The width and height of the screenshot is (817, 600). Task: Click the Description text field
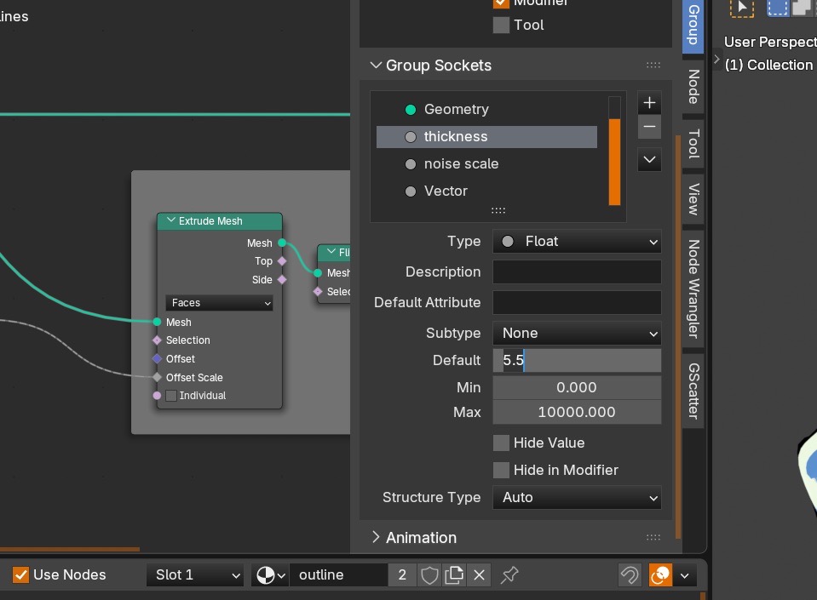pos(577,272)
